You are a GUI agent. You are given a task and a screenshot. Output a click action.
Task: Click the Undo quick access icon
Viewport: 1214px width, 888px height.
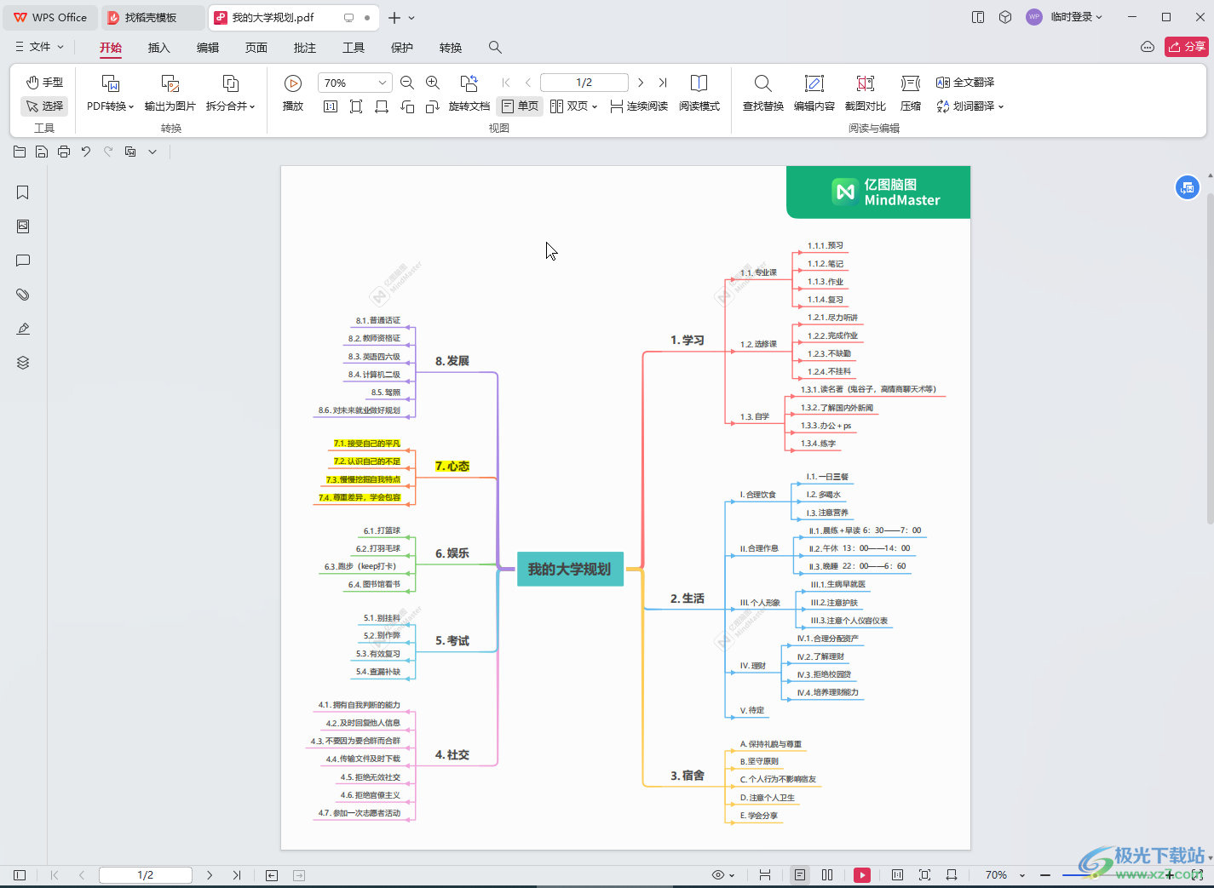click(86, 152)
